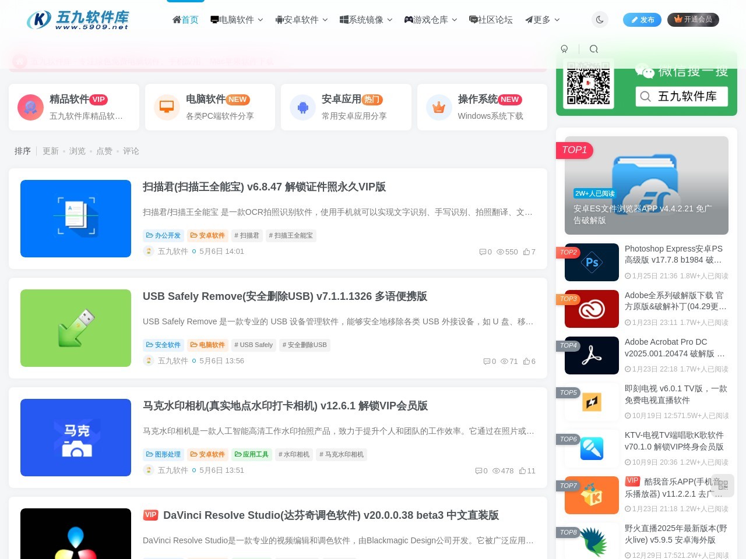The image size is (746, 559).
Task: Open the 五九软件库 site logo
Action: [x=78, y=20]
